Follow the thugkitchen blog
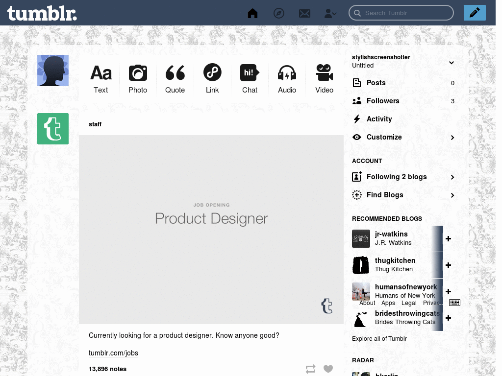This screenshot has height=376, width=502. 448,265
